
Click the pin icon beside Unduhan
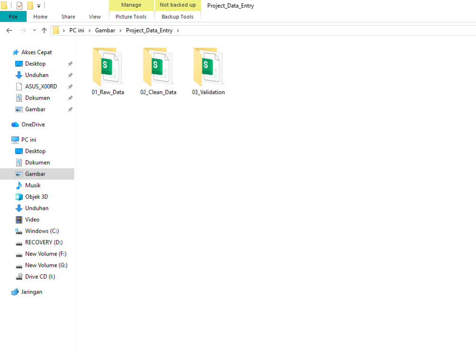(70, 75)
